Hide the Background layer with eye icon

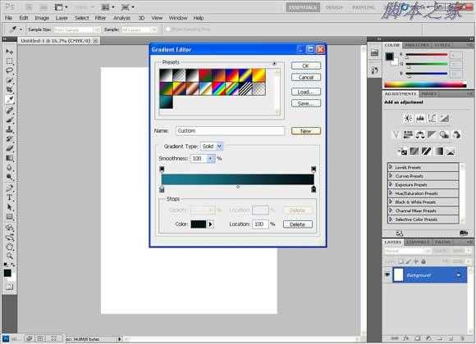point(387,275)
